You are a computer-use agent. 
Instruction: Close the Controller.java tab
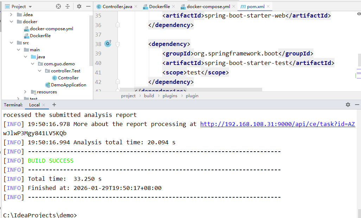136,6
